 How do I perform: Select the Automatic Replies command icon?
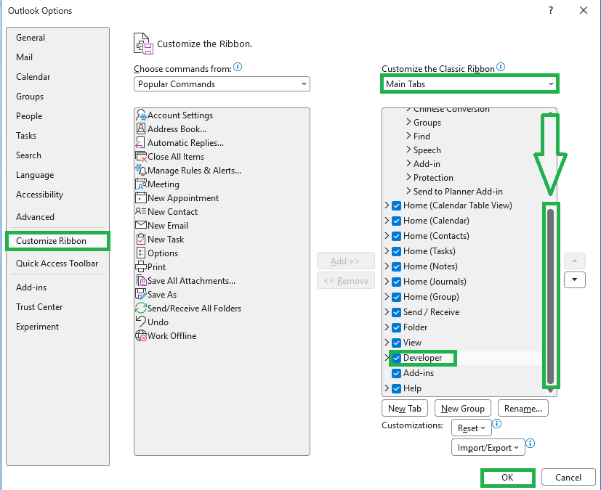point(140,143)
